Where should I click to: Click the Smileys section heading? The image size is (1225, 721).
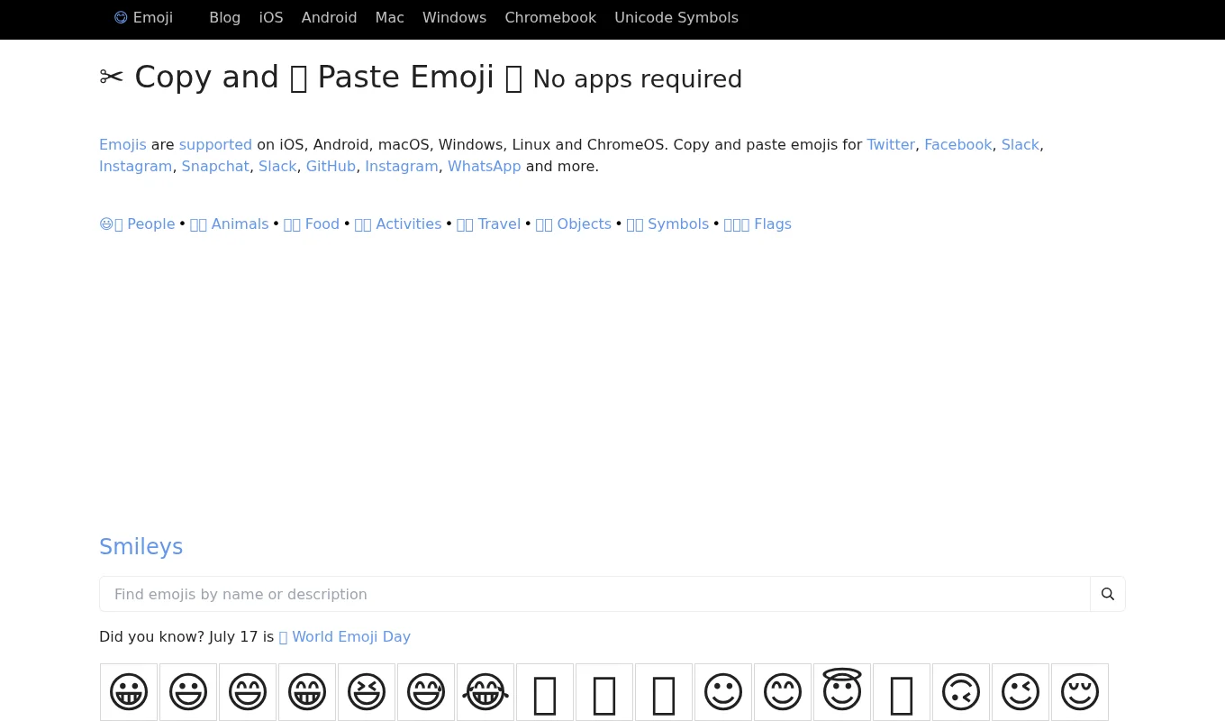pos(141,547)
